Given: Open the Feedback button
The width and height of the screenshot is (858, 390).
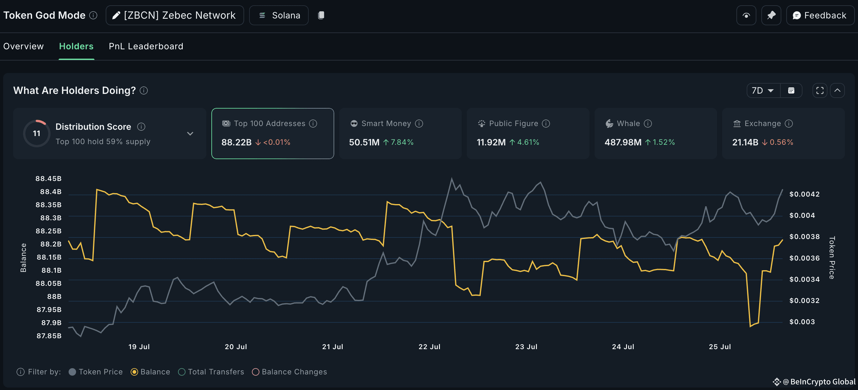Looking at the screenshot, I should [x=820, y=15].
